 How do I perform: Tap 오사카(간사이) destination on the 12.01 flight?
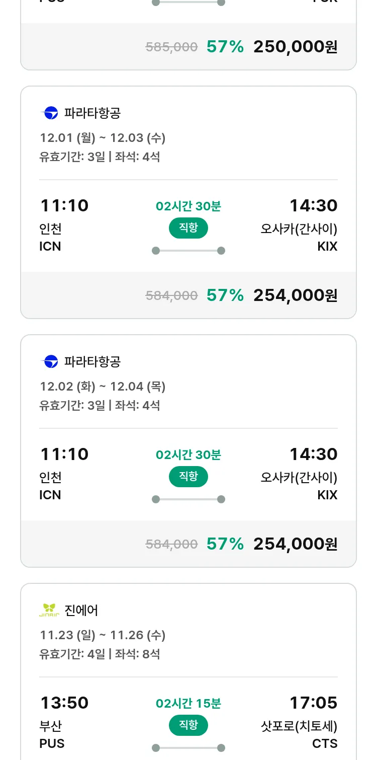coord(299,229)
